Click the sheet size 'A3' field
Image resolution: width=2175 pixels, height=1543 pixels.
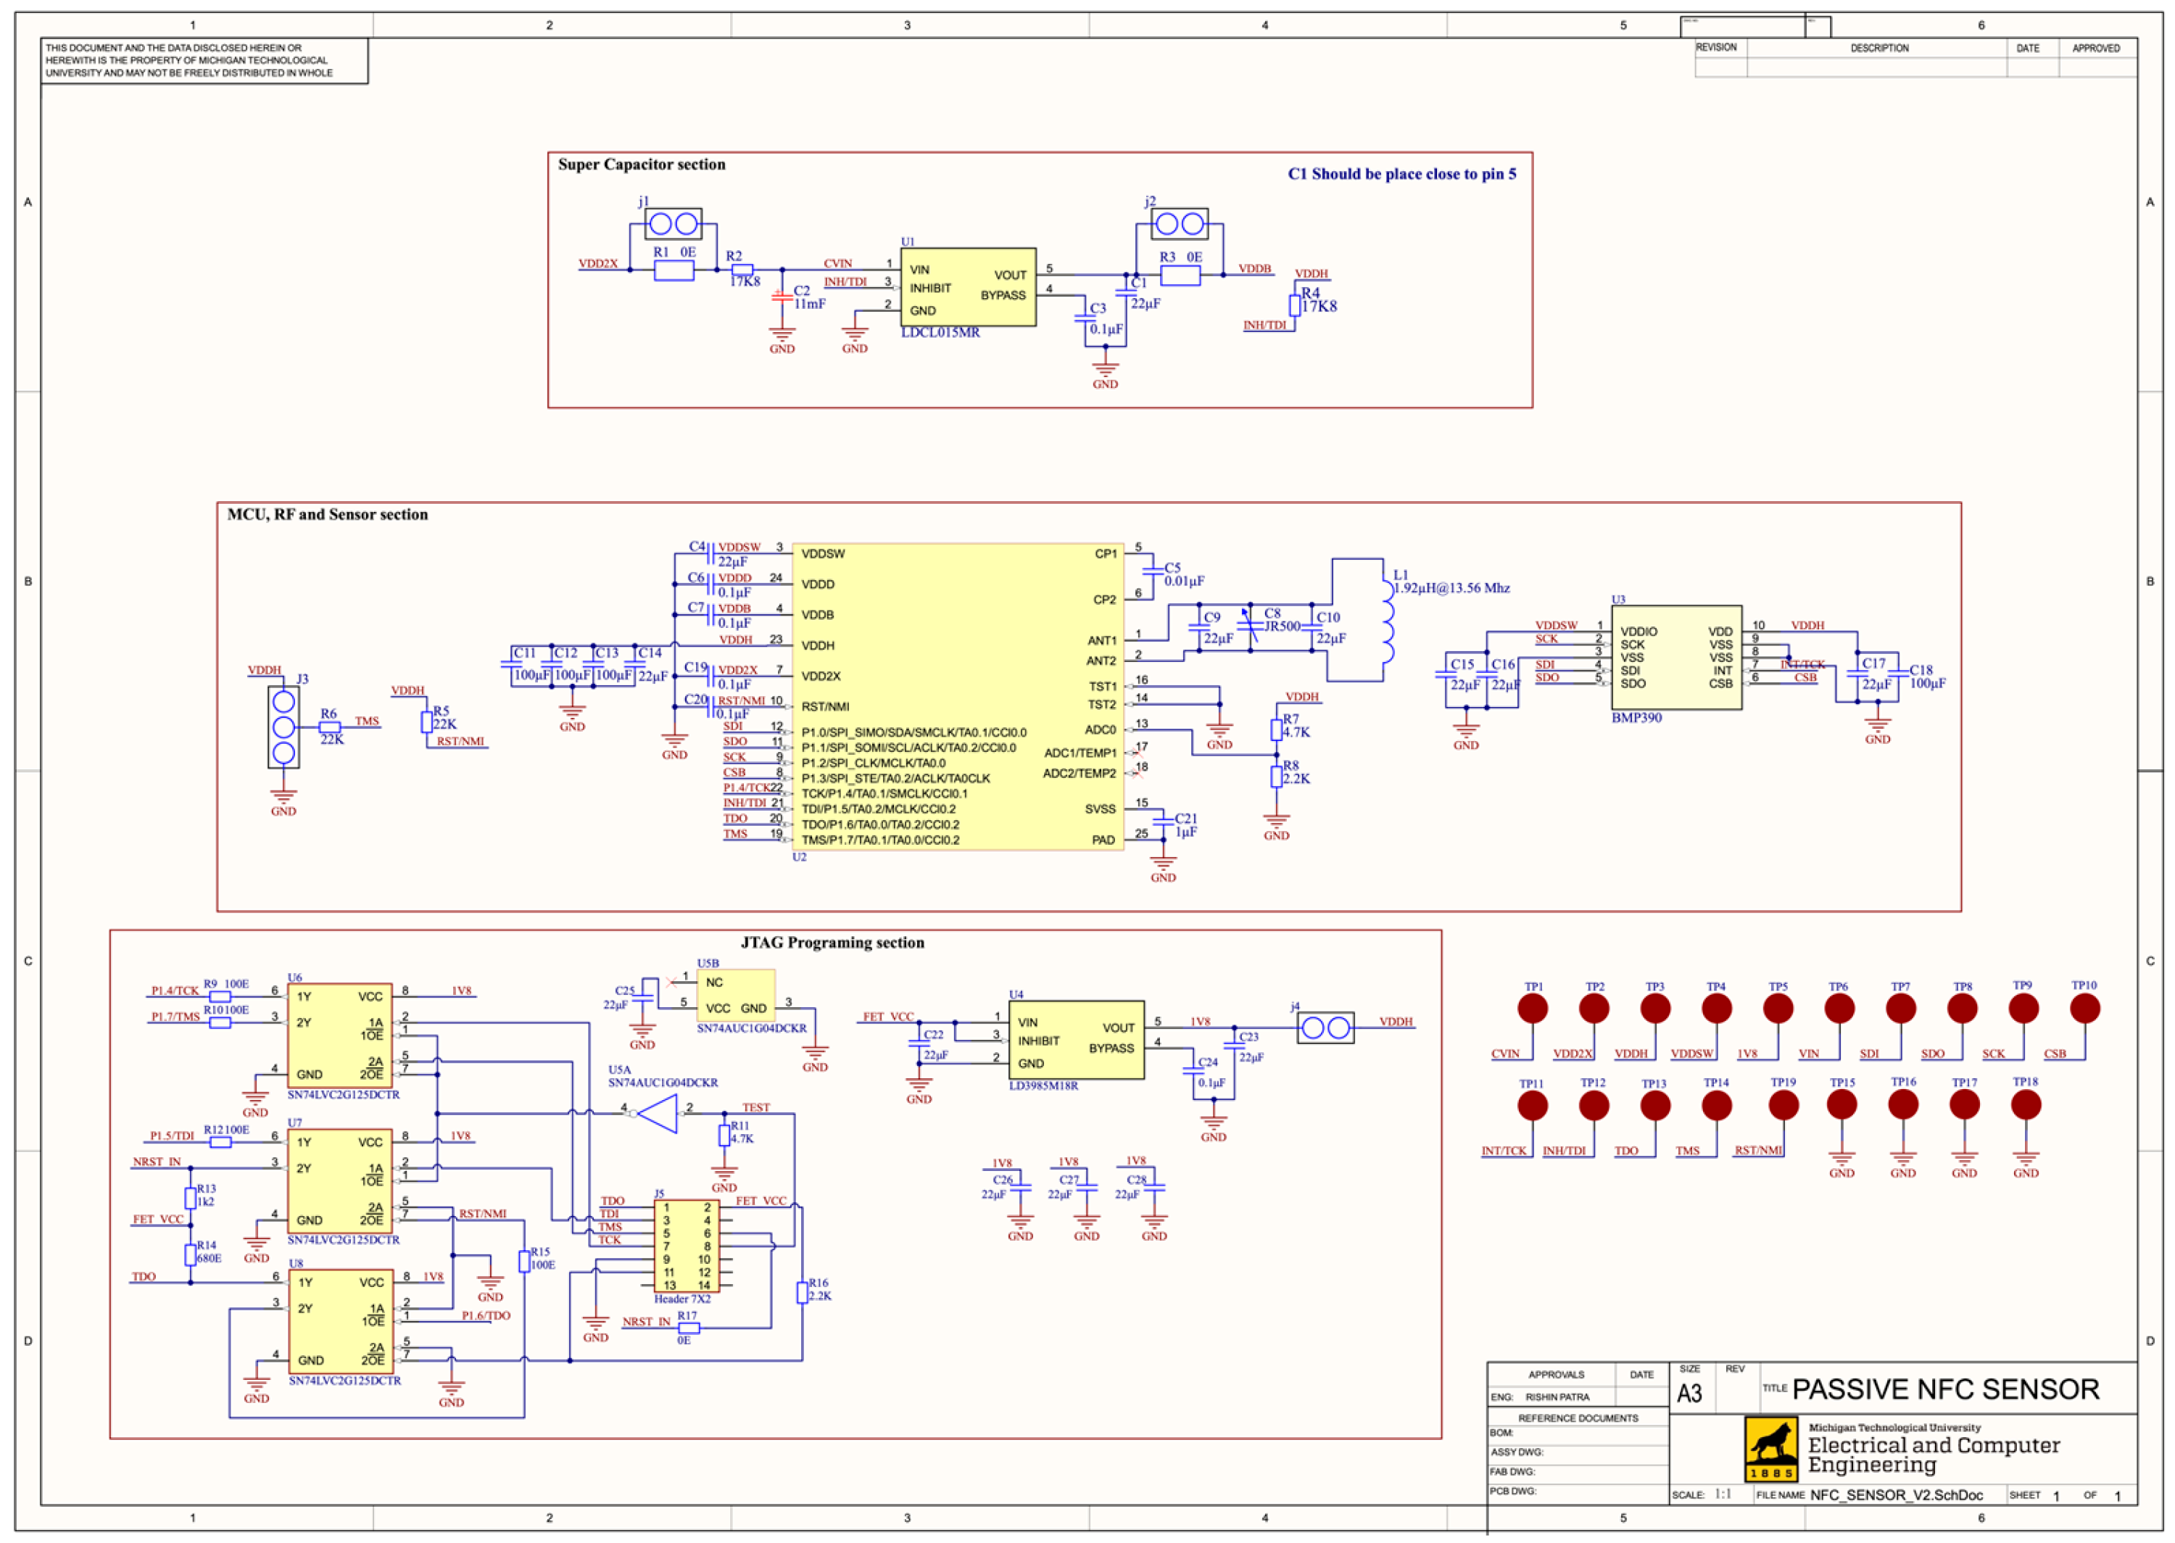click(1690, 1393)
